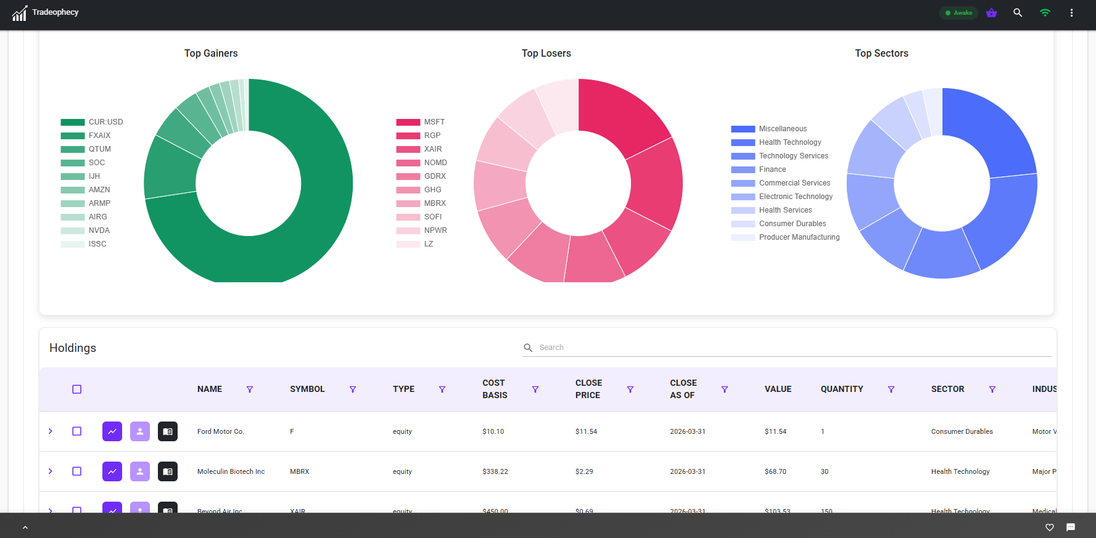The width and height of the screenshot is (1096, 538).
Task: Open the chat message icon at bottom
Action: [1071, 528]
